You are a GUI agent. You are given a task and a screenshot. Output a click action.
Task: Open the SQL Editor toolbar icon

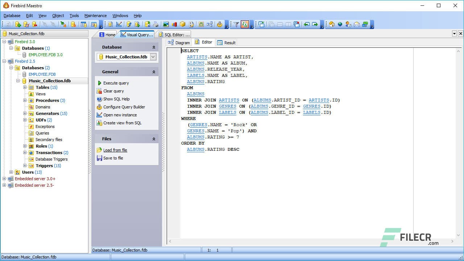[x=111, y=24]
